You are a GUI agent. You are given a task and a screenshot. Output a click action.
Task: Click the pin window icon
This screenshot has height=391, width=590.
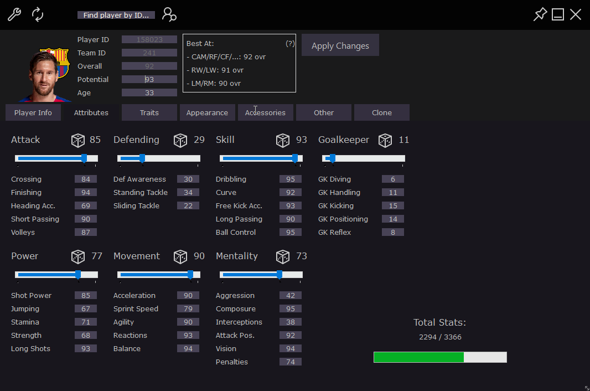[x=540, y=14]
